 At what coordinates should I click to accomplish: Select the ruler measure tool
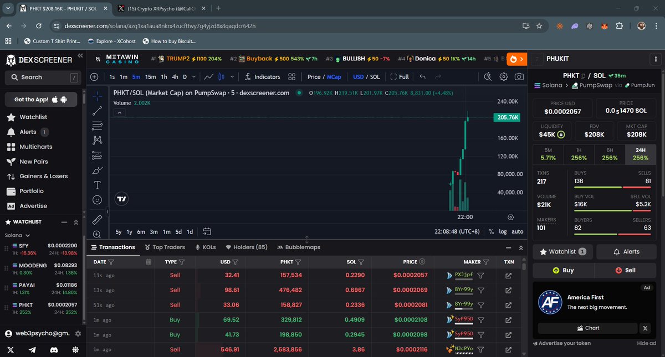pos(97,220)
